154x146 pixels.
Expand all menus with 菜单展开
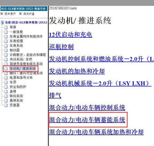coord(10,14)
